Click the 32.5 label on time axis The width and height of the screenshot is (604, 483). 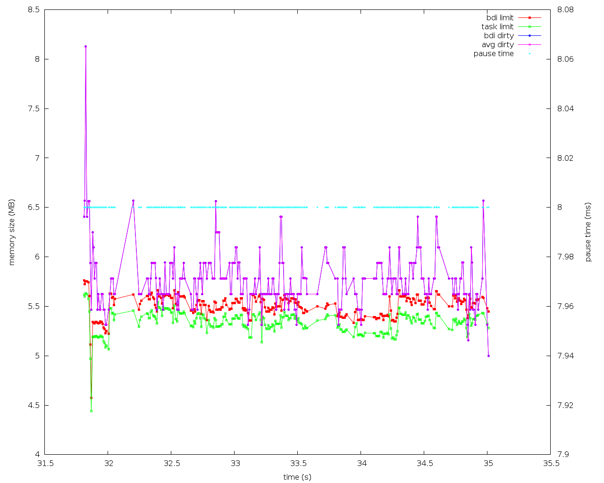click(171, 464)
